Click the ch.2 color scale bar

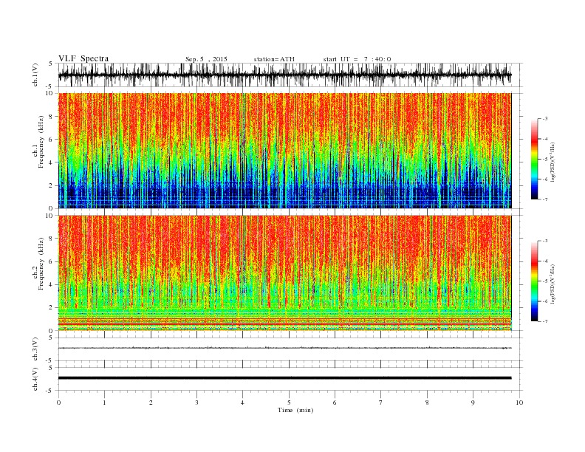[534, 281]
